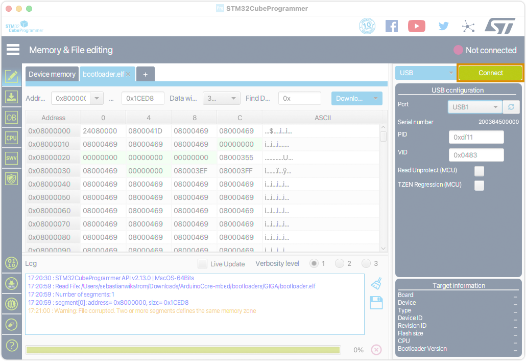Expand the Download button dropdown arrow
This screenshot has width=526, height=361.
pos(375,98)
